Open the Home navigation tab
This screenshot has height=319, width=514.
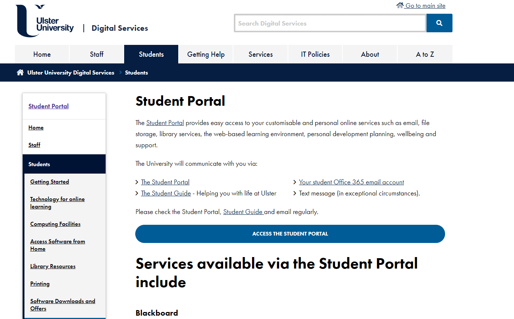[42, 54]
